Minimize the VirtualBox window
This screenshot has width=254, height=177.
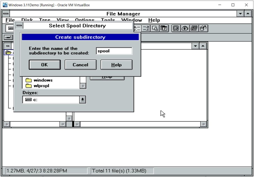pyautogui.click(x=220, y=5)
